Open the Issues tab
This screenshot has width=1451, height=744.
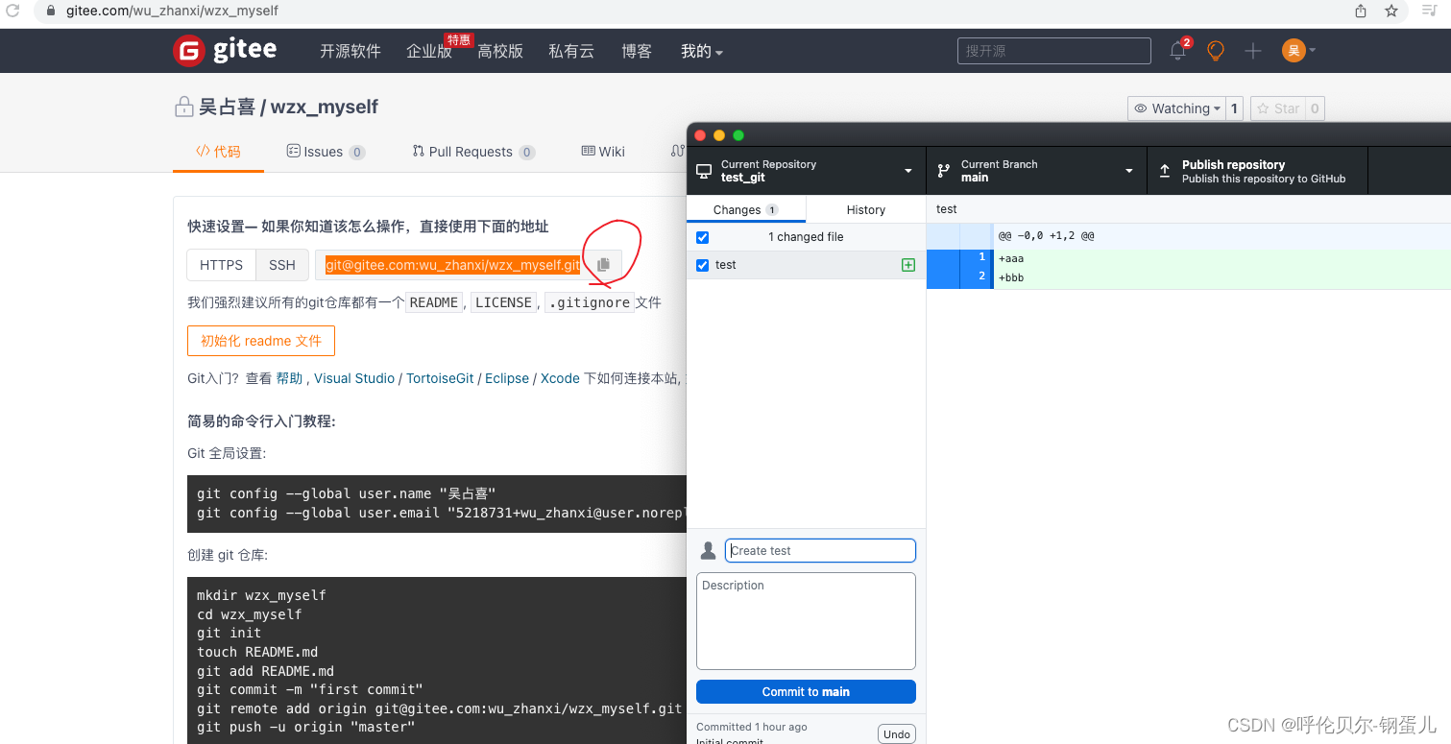326,152
